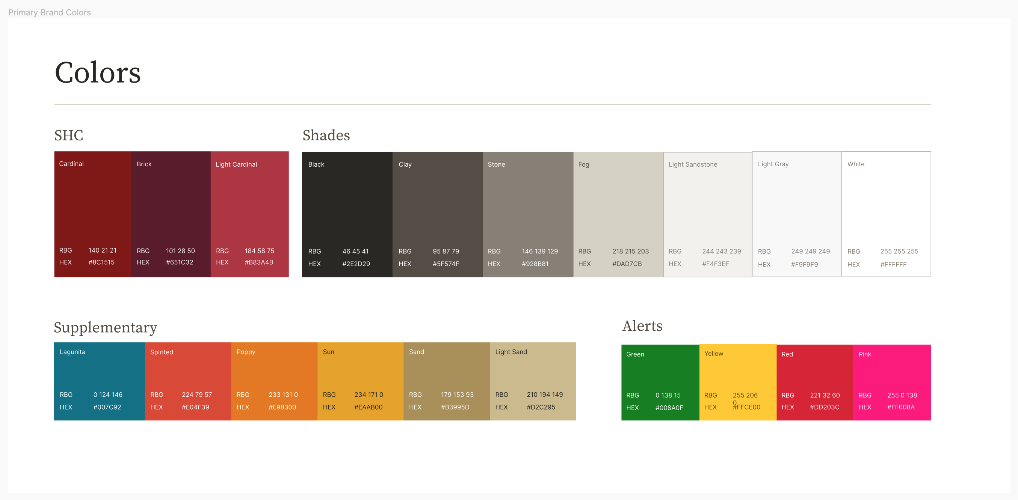Screen dimensions: 1018x500
Task: Click the SHC section heading
Action: click(x=69, y=135)
